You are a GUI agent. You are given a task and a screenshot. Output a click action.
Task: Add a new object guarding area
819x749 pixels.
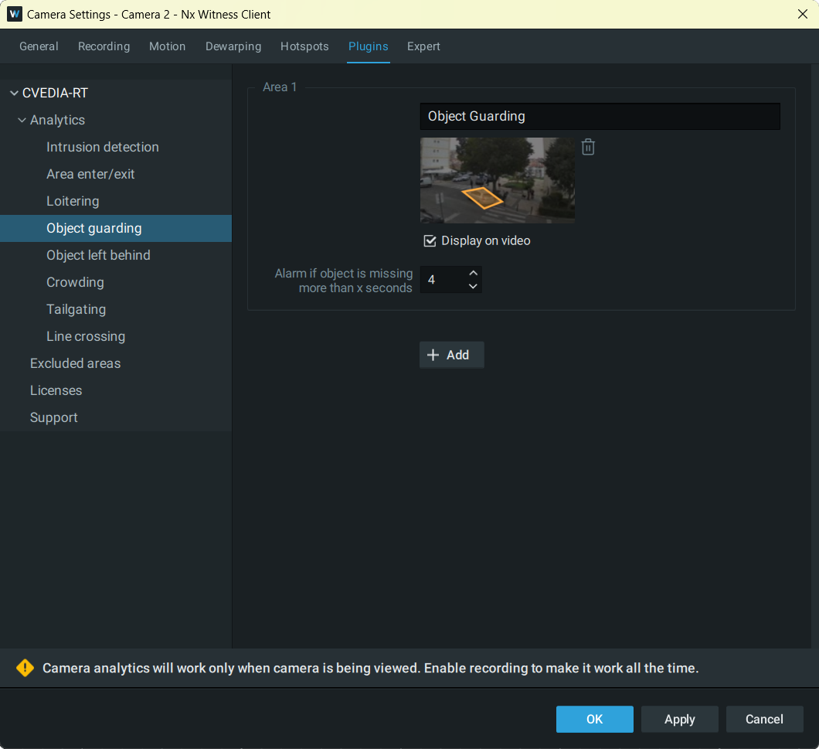[x=452, y=355]
